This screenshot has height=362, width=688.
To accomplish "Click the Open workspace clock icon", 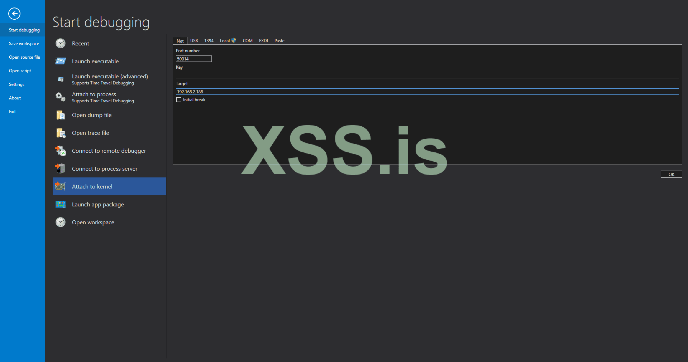I will click(x=61, y=222).
